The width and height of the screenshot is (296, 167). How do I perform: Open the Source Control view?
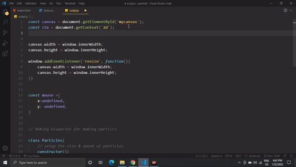(5, 32)
